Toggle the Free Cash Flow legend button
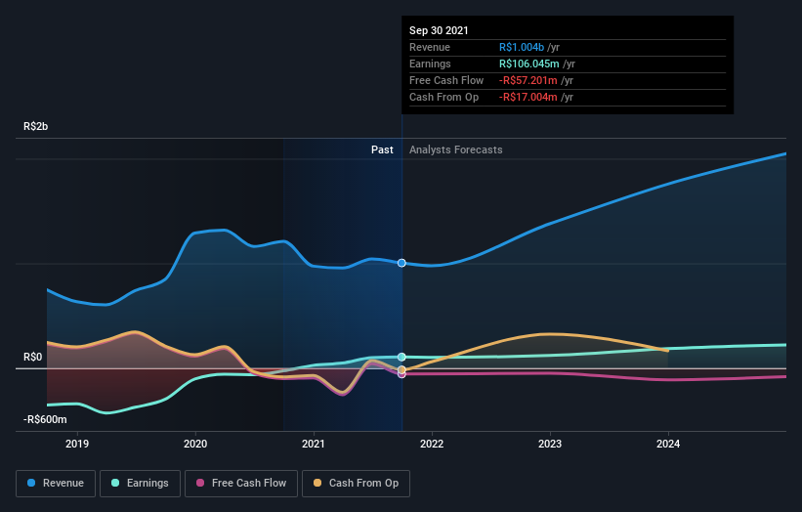Screen dimensions: 802x512 (241, 484)
